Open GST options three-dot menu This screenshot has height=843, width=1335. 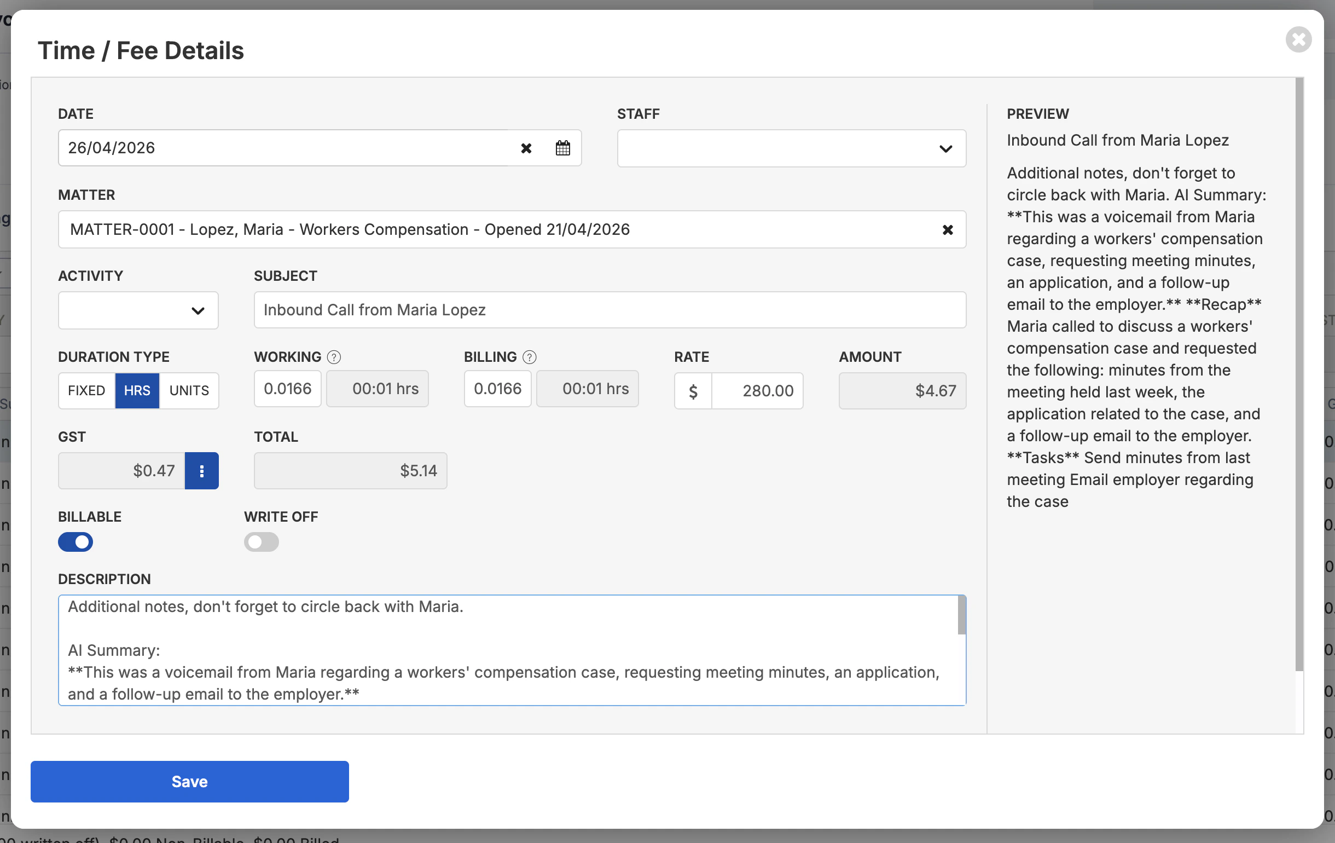(201, 470)
